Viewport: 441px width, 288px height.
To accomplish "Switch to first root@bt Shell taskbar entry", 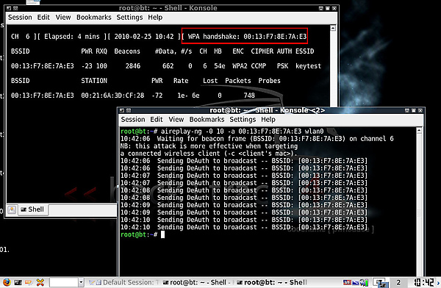I will point(197,282).
